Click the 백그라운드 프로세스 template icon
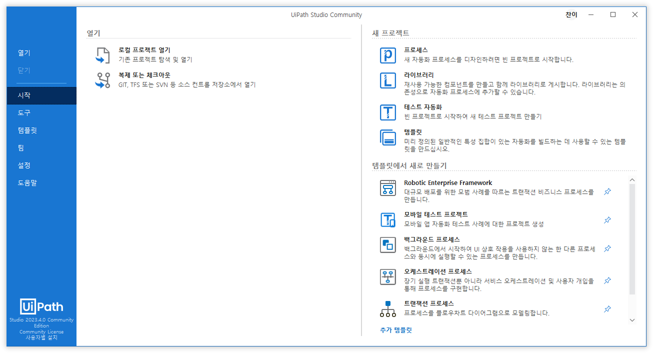653x353 pixels. (388, 245)
